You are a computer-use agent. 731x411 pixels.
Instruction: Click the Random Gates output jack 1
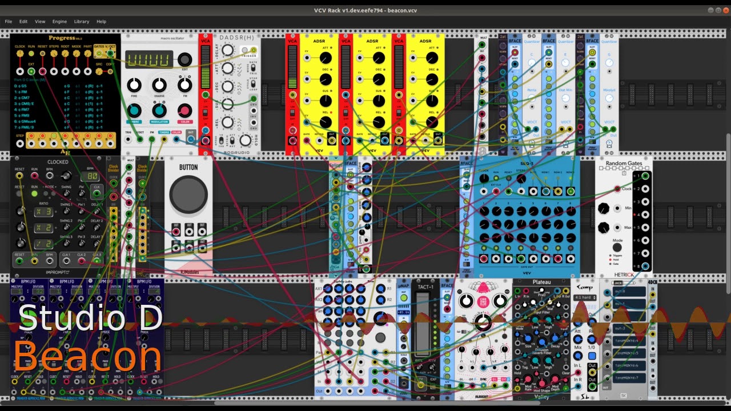click(645, 176)
